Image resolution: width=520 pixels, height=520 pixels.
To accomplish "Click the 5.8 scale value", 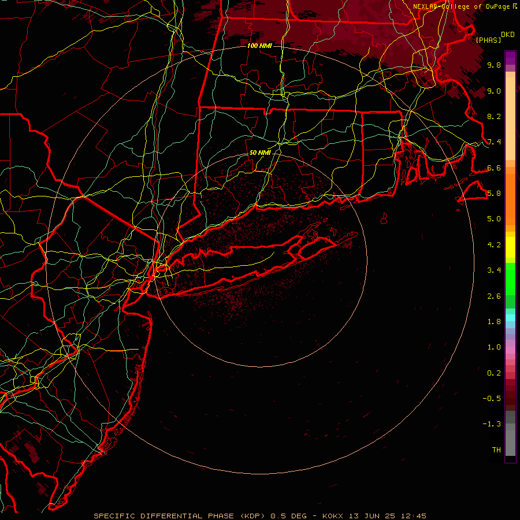I will pos(494,193).
